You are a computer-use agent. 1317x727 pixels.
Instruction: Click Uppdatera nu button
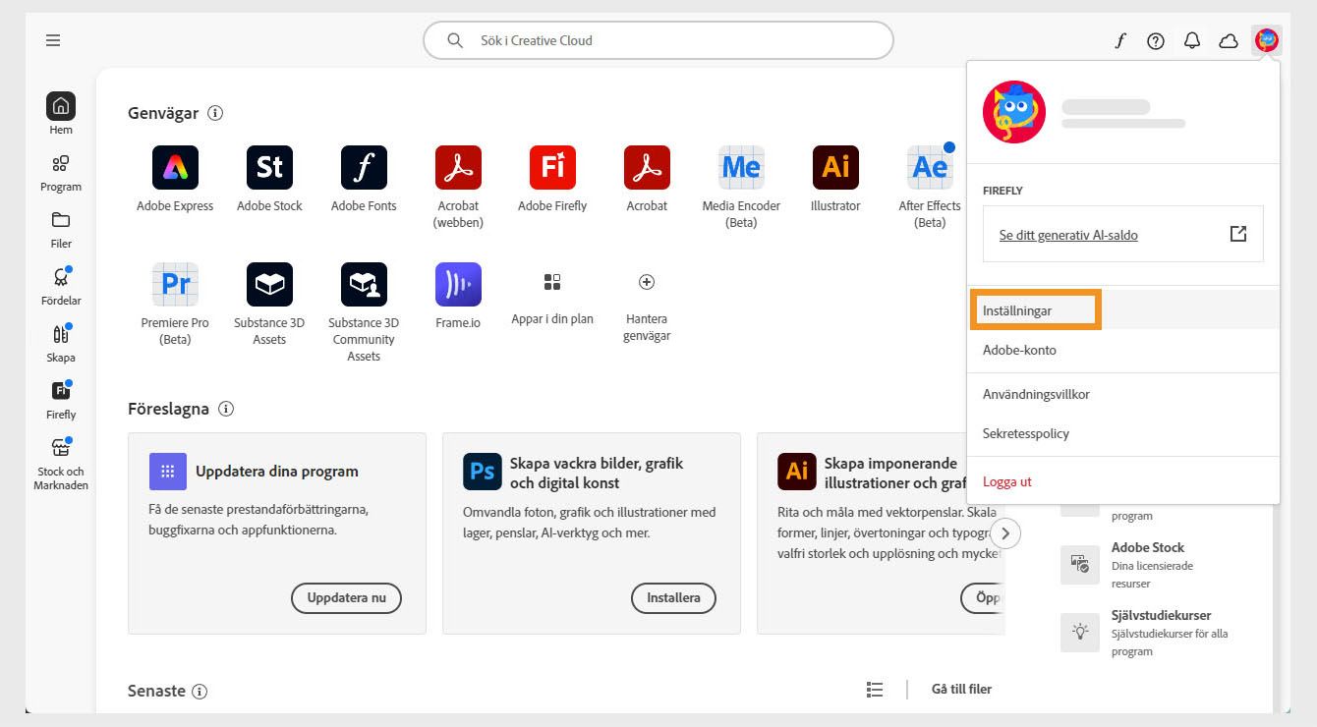tap(347, 597)
